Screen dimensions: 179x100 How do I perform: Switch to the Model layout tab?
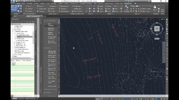(15, 99)
